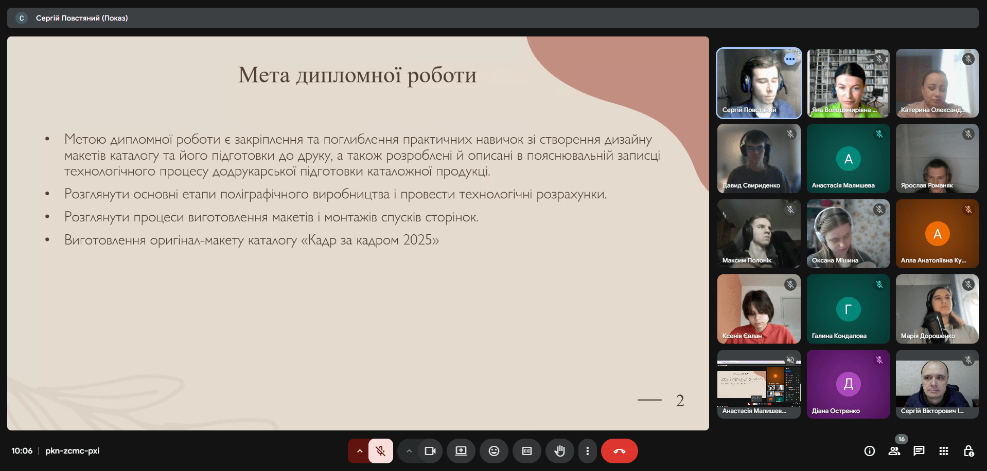The image size is (987, 471).
Task: Raise hand using the hand icon
Action: tap(559, 451)
